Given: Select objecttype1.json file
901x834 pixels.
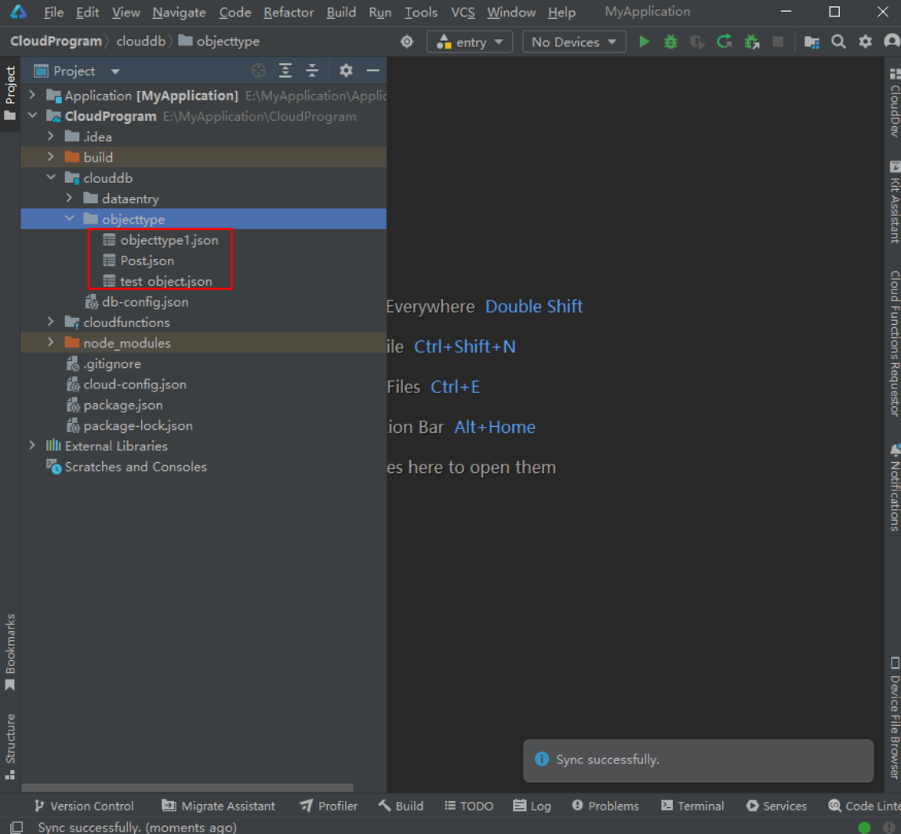Looking at the screenshot, I should coord(169,240).
